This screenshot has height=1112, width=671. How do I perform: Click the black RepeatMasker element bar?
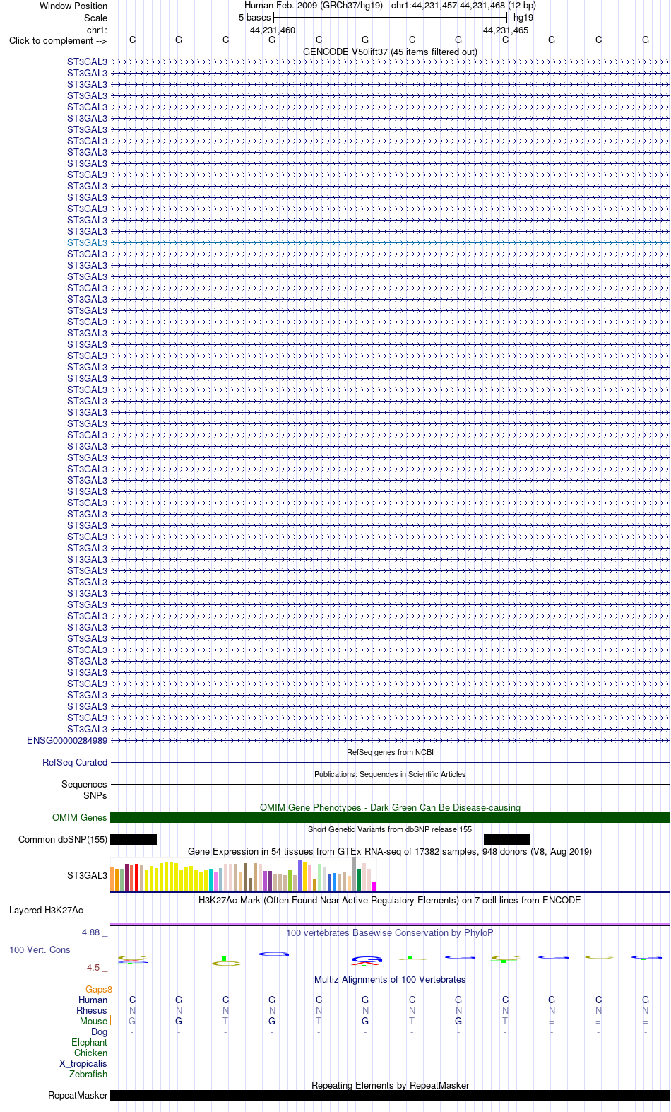(390, 1095)
